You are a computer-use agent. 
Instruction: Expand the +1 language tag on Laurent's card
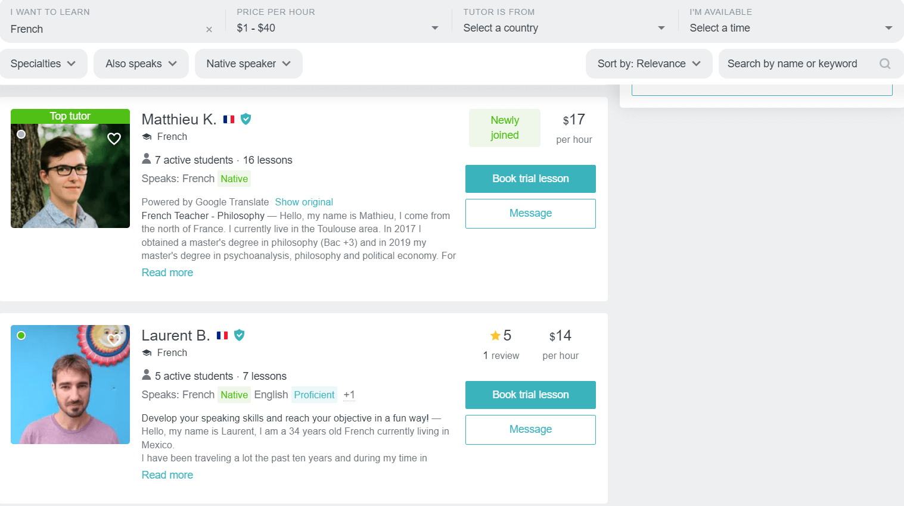349,395
